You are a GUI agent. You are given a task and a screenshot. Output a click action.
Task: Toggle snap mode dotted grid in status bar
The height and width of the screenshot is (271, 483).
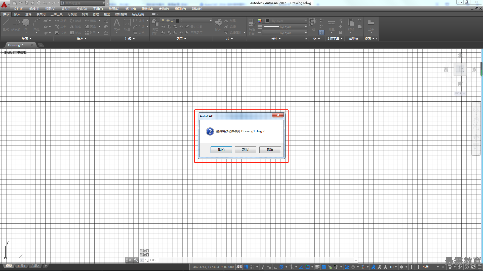[252, 267]
